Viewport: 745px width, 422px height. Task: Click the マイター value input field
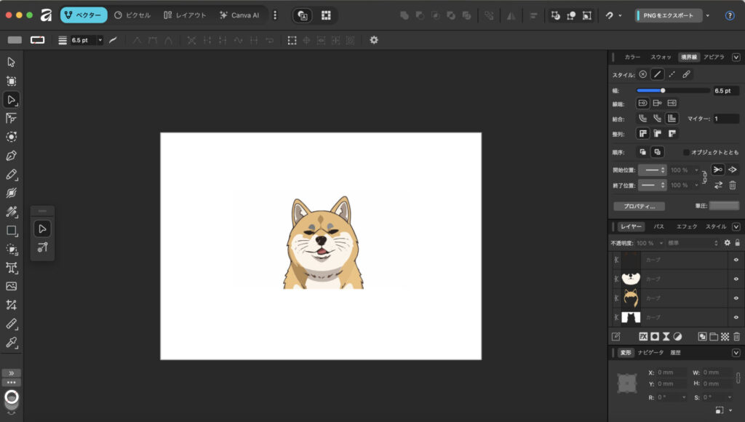pyautogui.click(x=725, y=119)
